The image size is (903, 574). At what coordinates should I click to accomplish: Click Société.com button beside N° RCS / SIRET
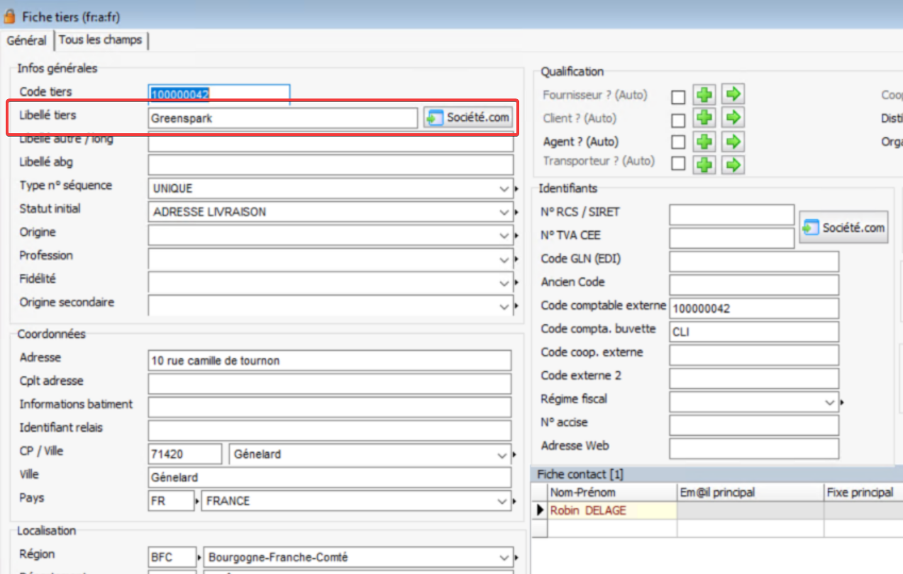[843, 227]
